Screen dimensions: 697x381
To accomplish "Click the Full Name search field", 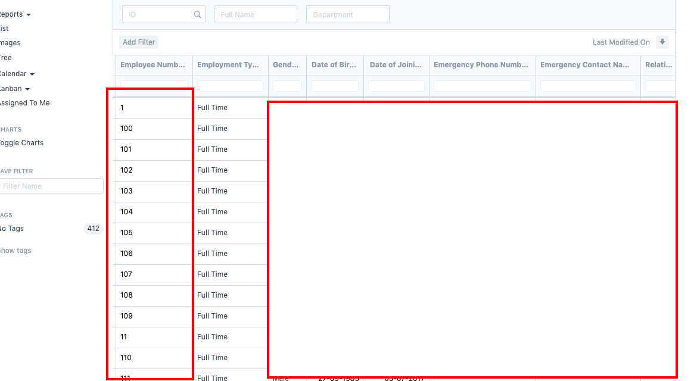I will [x=256, y=14].
